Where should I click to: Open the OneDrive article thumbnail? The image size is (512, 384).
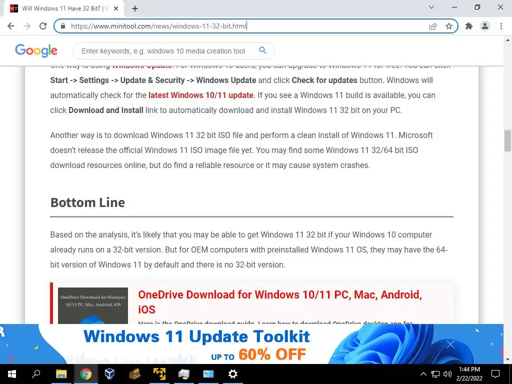click(93, 305)
